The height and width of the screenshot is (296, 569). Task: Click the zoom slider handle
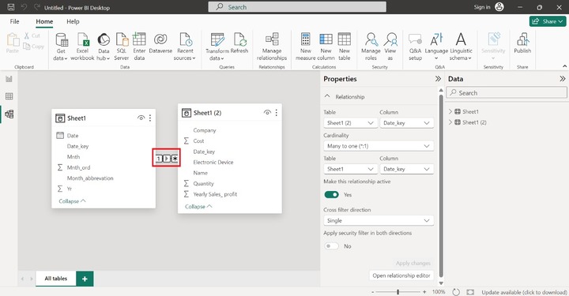[x=398, y=291]
